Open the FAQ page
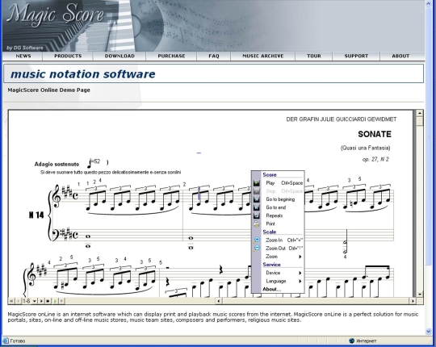 (214, 56)
